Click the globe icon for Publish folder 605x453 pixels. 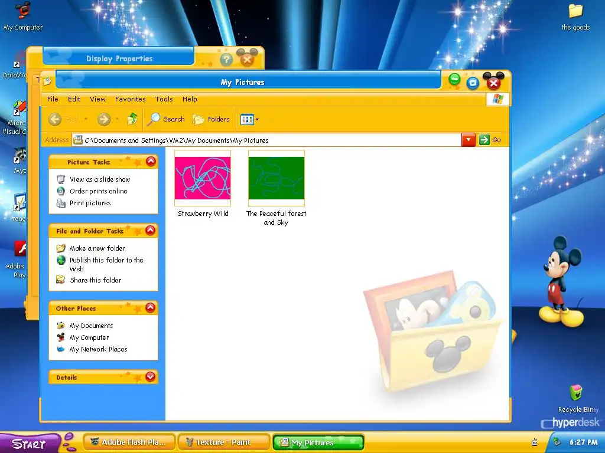[x=61, y=260]
